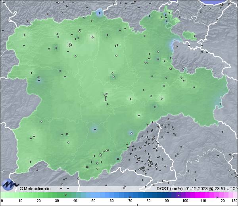Image resolution: width=238 pixels, height=206 pixels.
Task: Click scale label 20
Action: 38,201
